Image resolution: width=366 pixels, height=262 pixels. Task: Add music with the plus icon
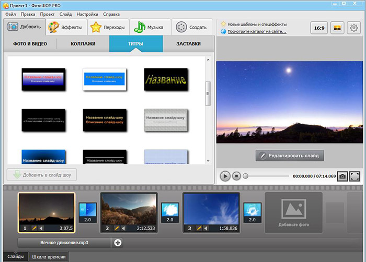pos(118,243)
